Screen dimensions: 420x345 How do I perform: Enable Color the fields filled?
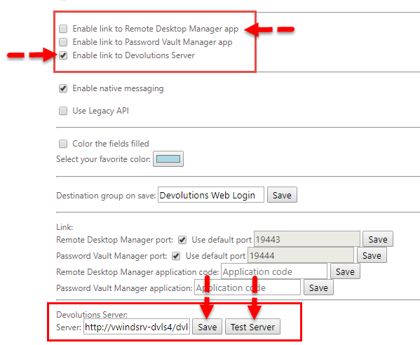point(63,144)
